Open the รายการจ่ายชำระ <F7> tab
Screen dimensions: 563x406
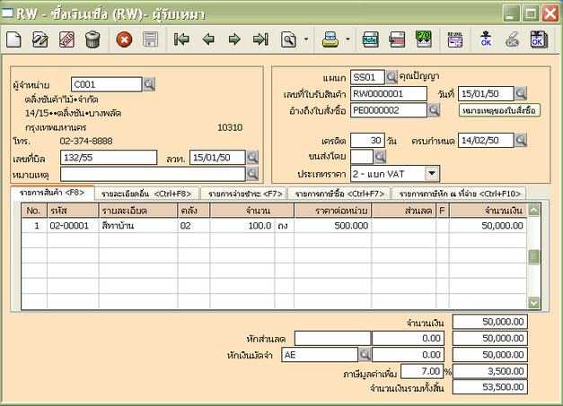point(246,193)
